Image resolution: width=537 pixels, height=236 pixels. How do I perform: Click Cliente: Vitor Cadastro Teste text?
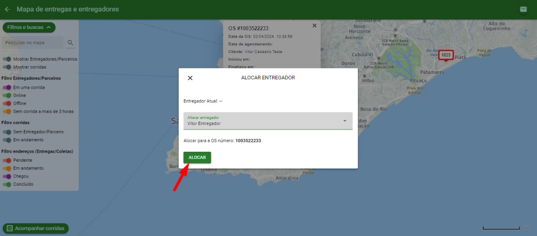tap(255, 52)
